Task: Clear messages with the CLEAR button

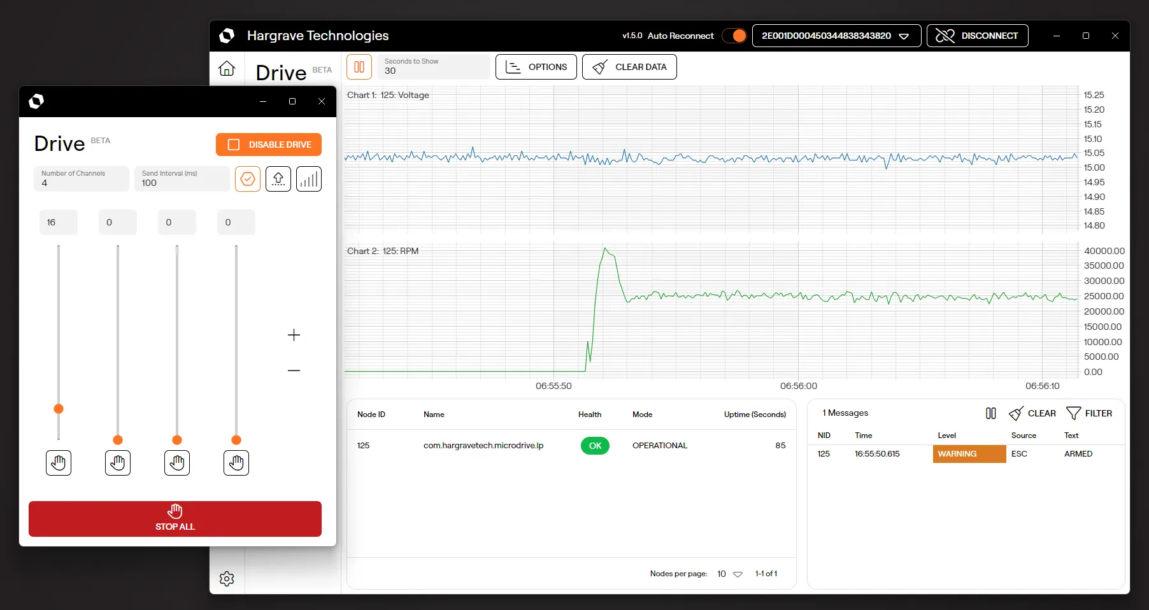Action: click(x=1032, y=413)
